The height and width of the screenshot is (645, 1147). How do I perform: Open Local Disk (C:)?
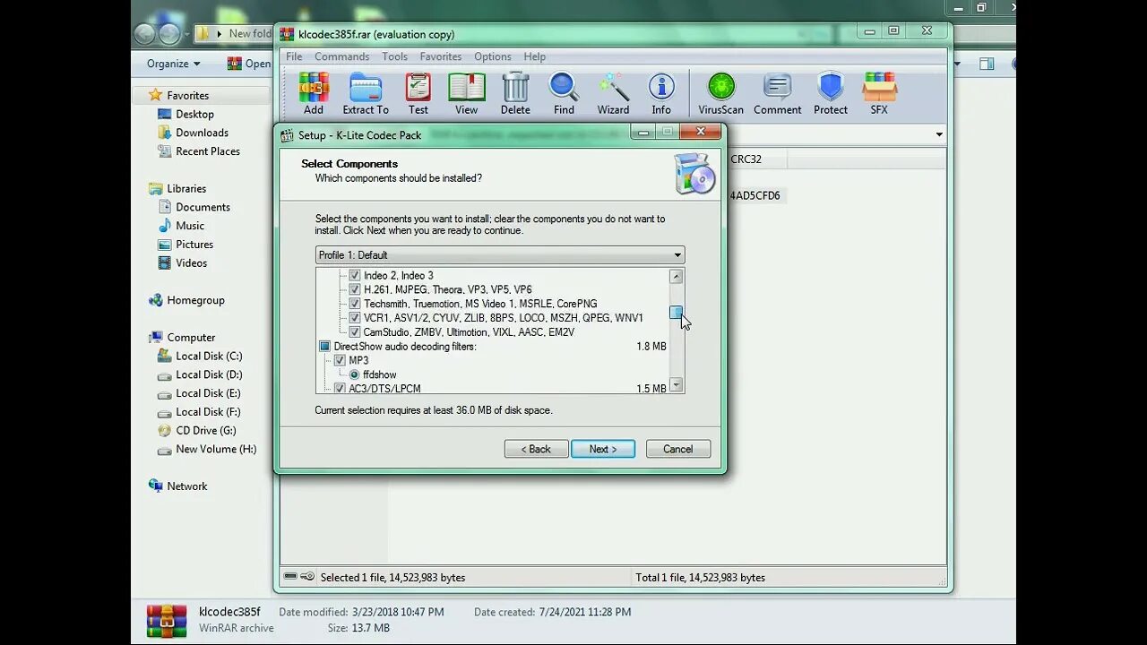coord(209,356)
